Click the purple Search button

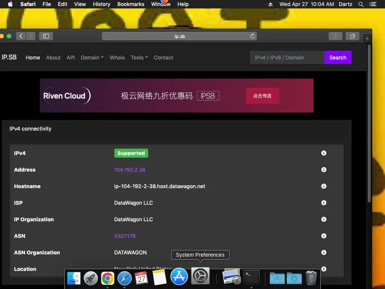[x=338, y=58]
